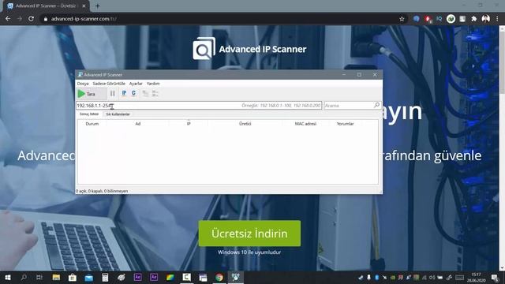Switch to the Sonuç listesi tab
Viewport: 505px width, 284px height.
pos(89,114)
